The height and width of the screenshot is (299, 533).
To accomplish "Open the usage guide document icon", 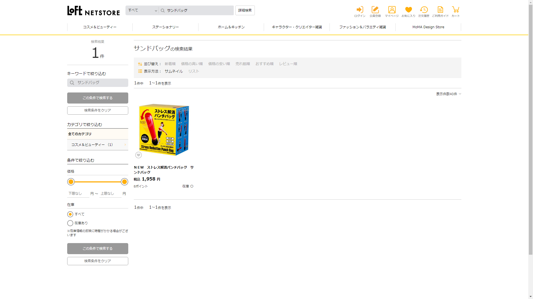I will click(440, 10).
